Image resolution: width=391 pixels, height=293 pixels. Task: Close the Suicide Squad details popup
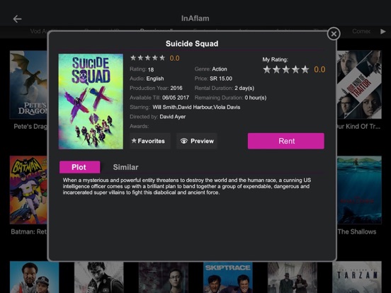(x=334, y=34)
